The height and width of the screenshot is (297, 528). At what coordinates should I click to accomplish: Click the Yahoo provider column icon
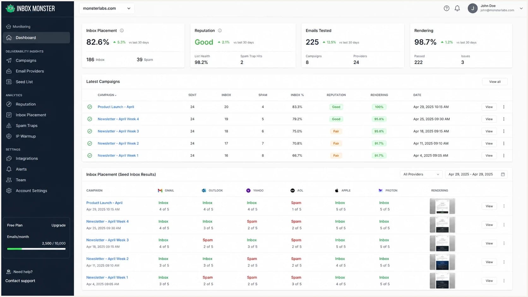tap(248, 191)
